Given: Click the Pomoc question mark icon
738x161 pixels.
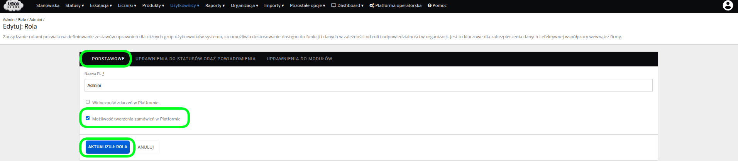Looking at the screenshot, I should pyautogui.click(x=429, y=5).
